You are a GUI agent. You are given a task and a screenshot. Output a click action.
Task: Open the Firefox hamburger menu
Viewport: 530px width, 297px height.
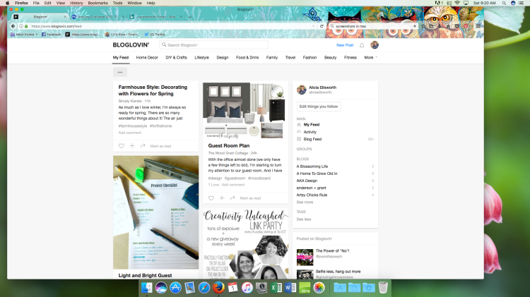coord(478,25)
